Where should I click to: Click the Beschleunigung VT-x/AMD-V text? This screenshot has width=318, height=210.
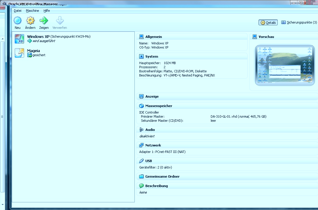189,75
